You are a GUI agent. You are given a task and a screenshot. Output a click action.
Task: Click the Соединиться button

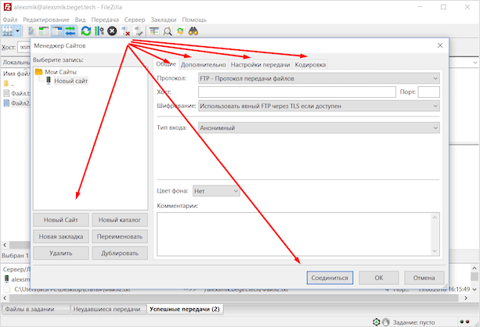tap(330, 278)
